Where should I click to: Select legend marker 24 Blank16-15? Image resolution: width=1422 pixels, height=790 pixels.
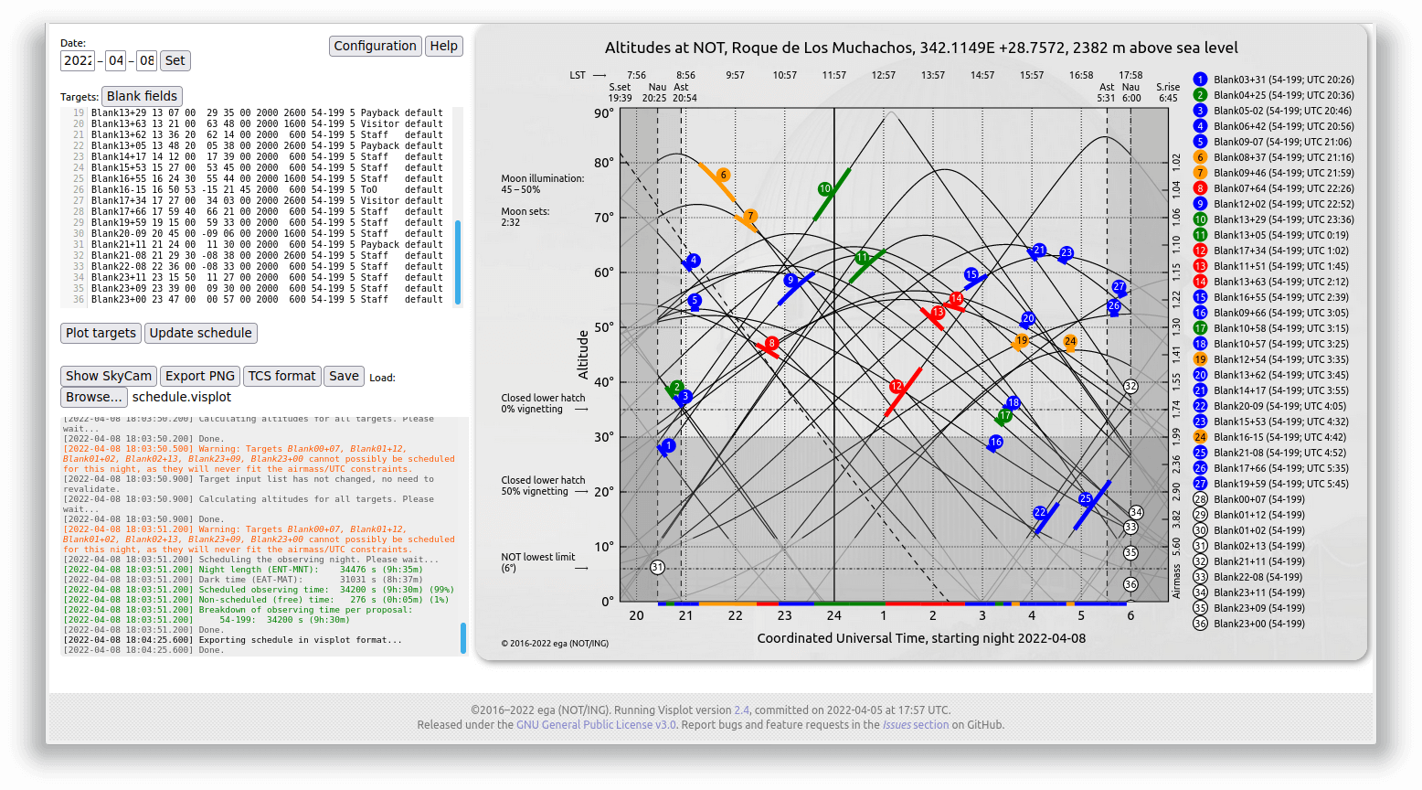tap(1201, 437)
